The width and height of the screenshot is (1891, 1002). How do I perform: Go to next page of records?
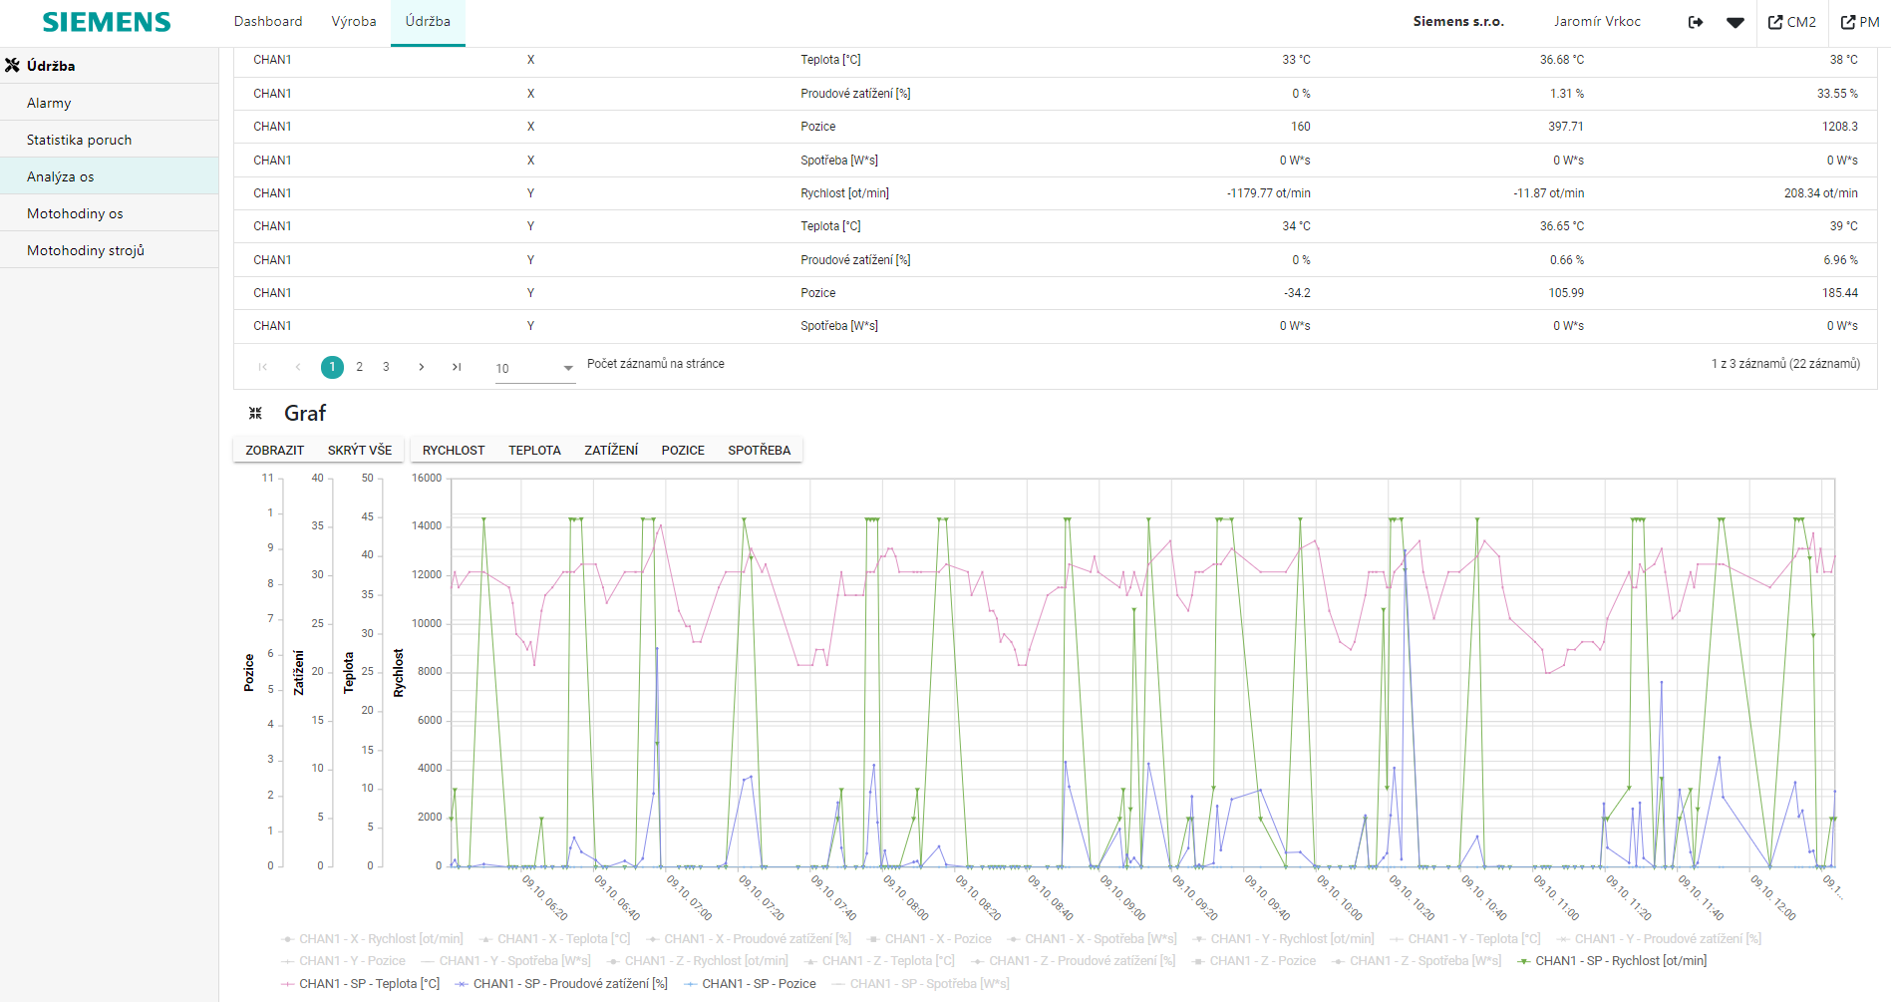click(422, 367)
